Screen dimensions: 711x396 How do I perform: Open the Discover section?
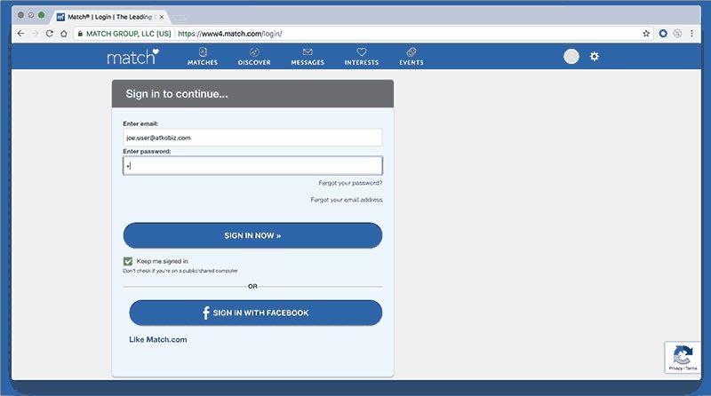pos(254,57)
